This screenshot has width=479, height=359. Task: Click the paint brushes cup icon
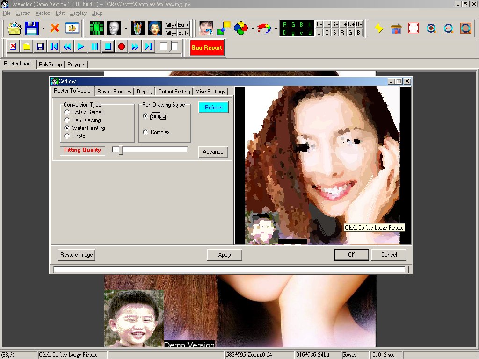(x=138, y=29)
